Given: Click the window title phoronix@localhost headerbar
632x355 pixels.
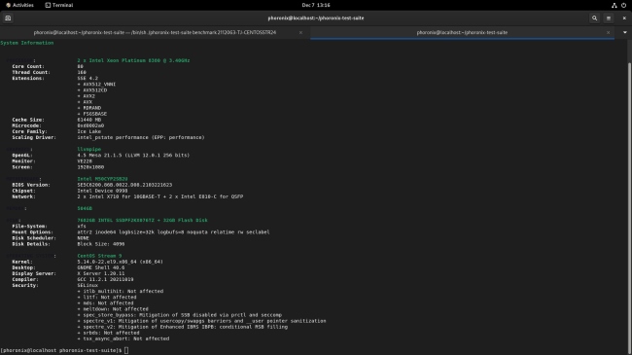Looking at the screenshot, I should coord(316,18).
